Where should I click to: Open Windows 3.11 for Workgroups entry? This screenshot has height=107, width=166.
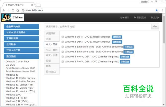[x=21, y=104]
